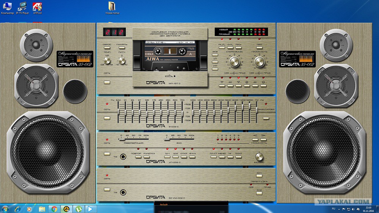379x213 pixels.
Task: Click the ГРОМКОСТЬ volume knob
Action: pyautogui.click(x=259, y=62)
